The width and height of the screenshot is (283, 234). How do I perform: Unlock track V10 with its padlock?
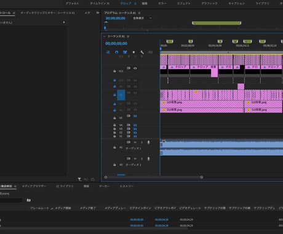tap(114, 81)
